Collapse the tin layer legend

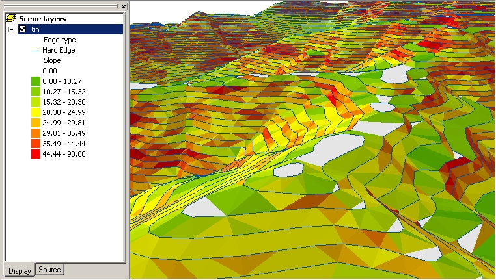pyautogui.click(x=11, y=29)
